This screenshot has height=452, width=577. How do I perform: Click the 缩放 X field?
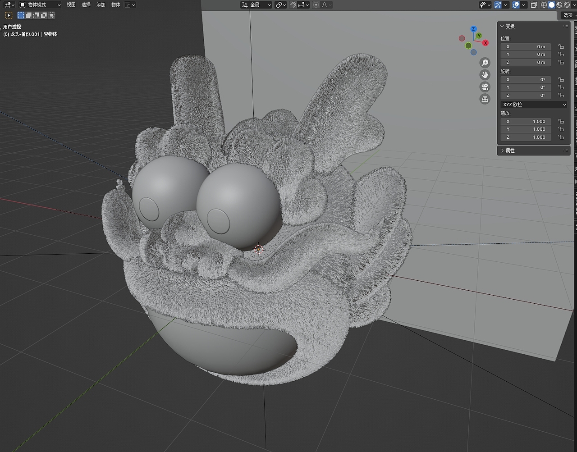(526, 121)
